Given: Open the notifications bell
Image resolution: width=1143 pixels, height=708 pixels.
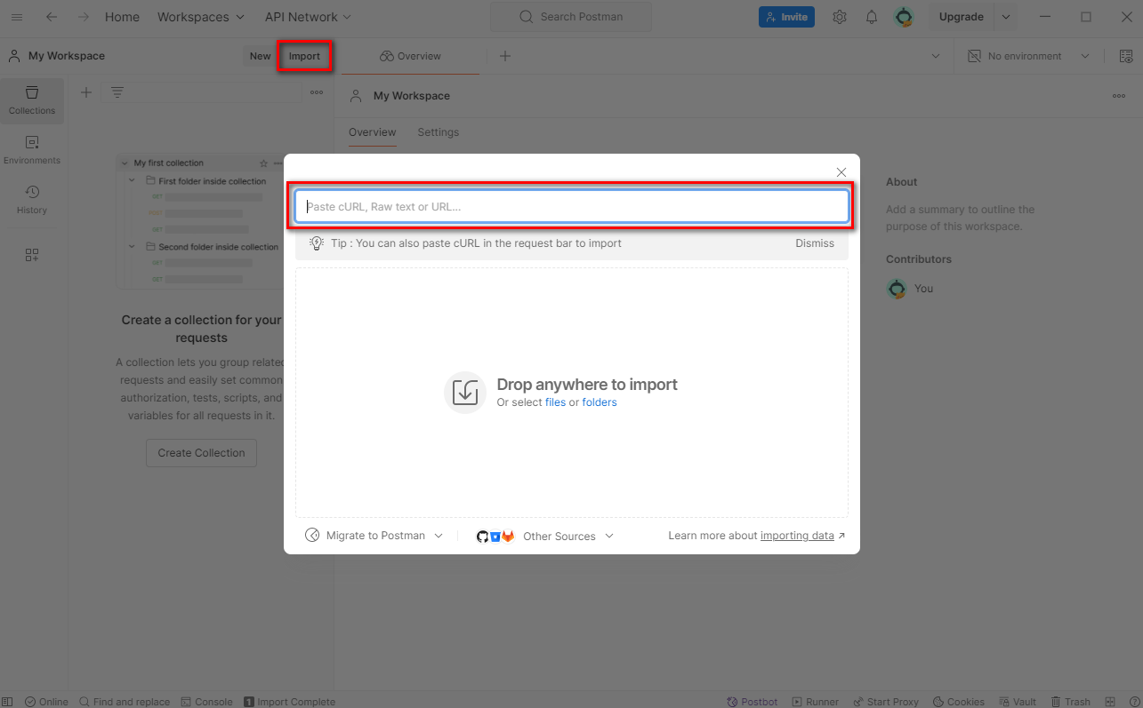Looking at the screenshot, I should (x=872, y=17).
